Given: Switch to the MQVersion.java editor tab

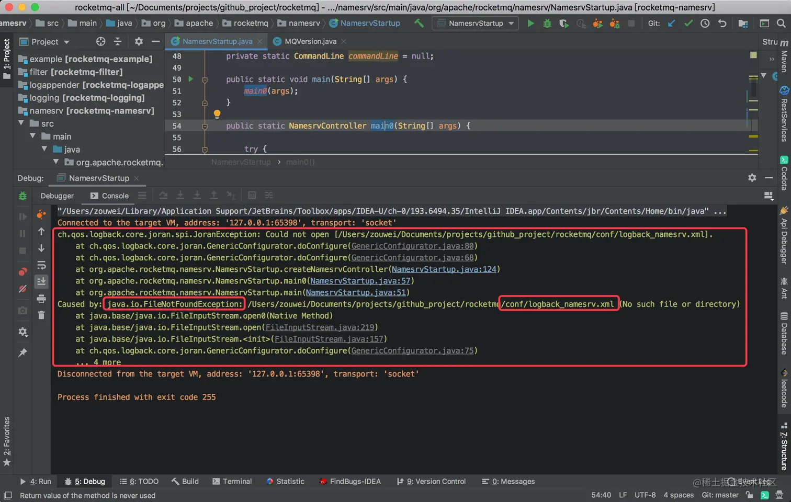Looking at the screenshot, I should pyautogui.click(x=310, y=41).
